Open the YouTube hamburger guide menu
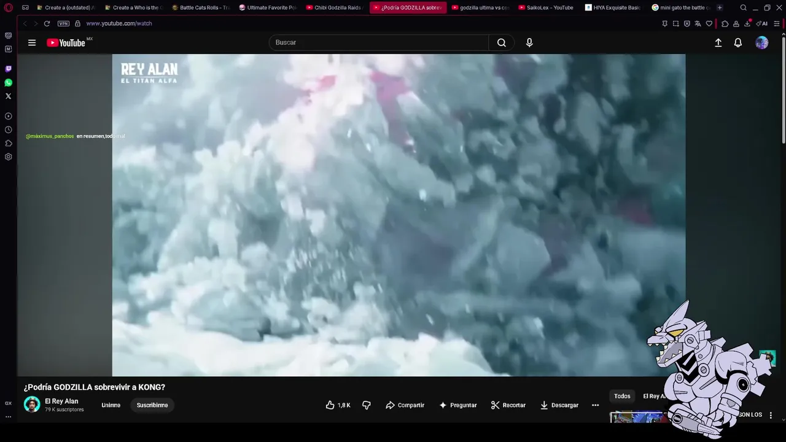 32,42
